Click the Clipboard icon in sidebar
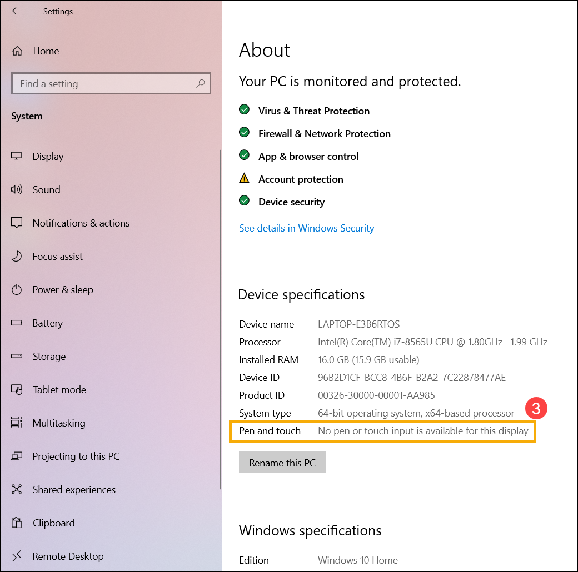Screen dimensions: 578x572 coord(17,523)
